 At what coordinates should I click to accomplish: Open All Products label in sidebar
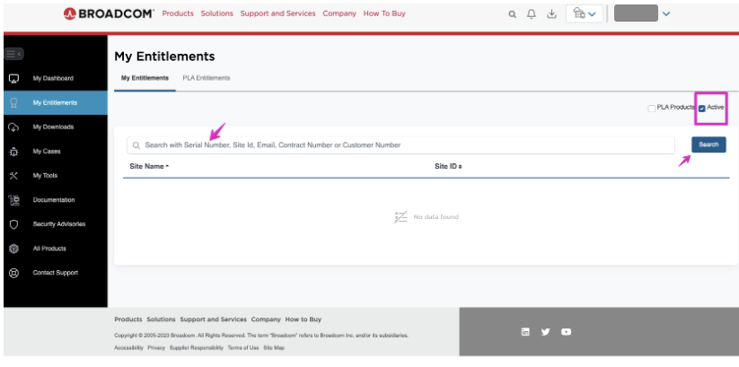click(49, 249)
